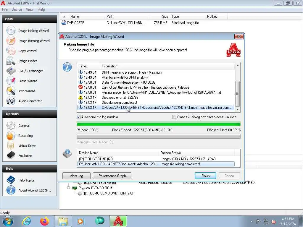
Task: Close the Image Making Wizard dialog
Action: coord(239,36)
